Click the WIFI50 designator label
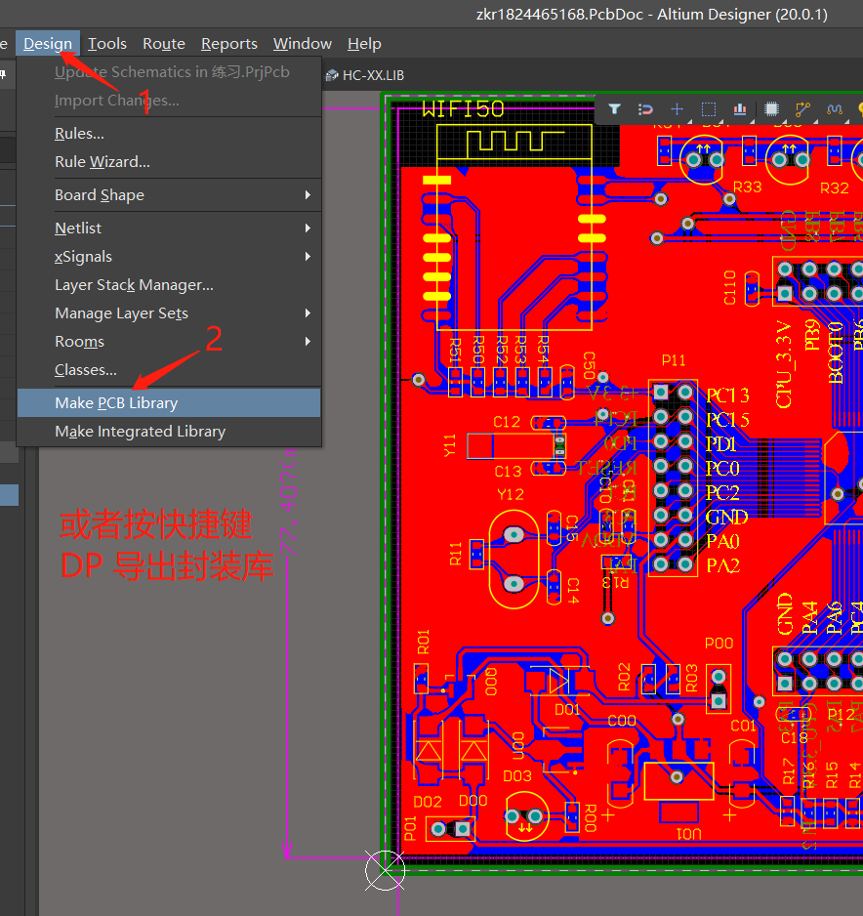The image size is (863, 916). 463,109
